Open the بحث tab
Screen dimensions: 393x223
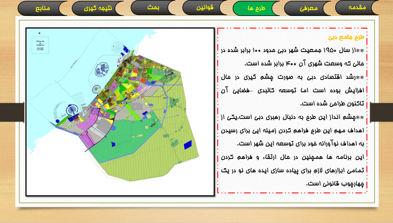tap(153, 8)
